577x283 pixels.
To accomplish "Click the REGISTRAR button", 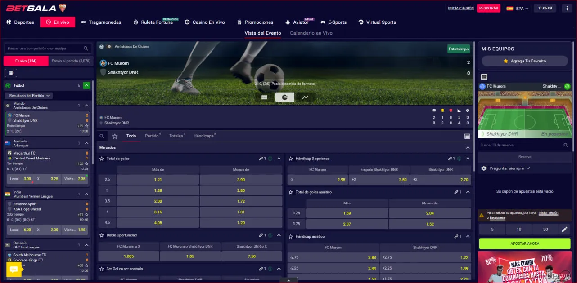I will tap(489, 8).
